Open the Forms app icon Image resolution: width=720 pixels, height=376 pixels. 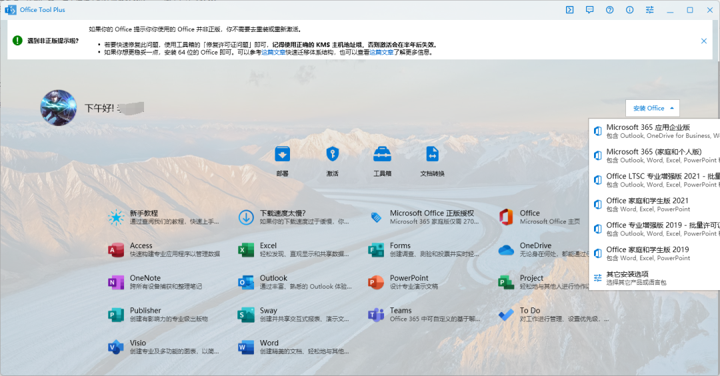click(376, 250)
